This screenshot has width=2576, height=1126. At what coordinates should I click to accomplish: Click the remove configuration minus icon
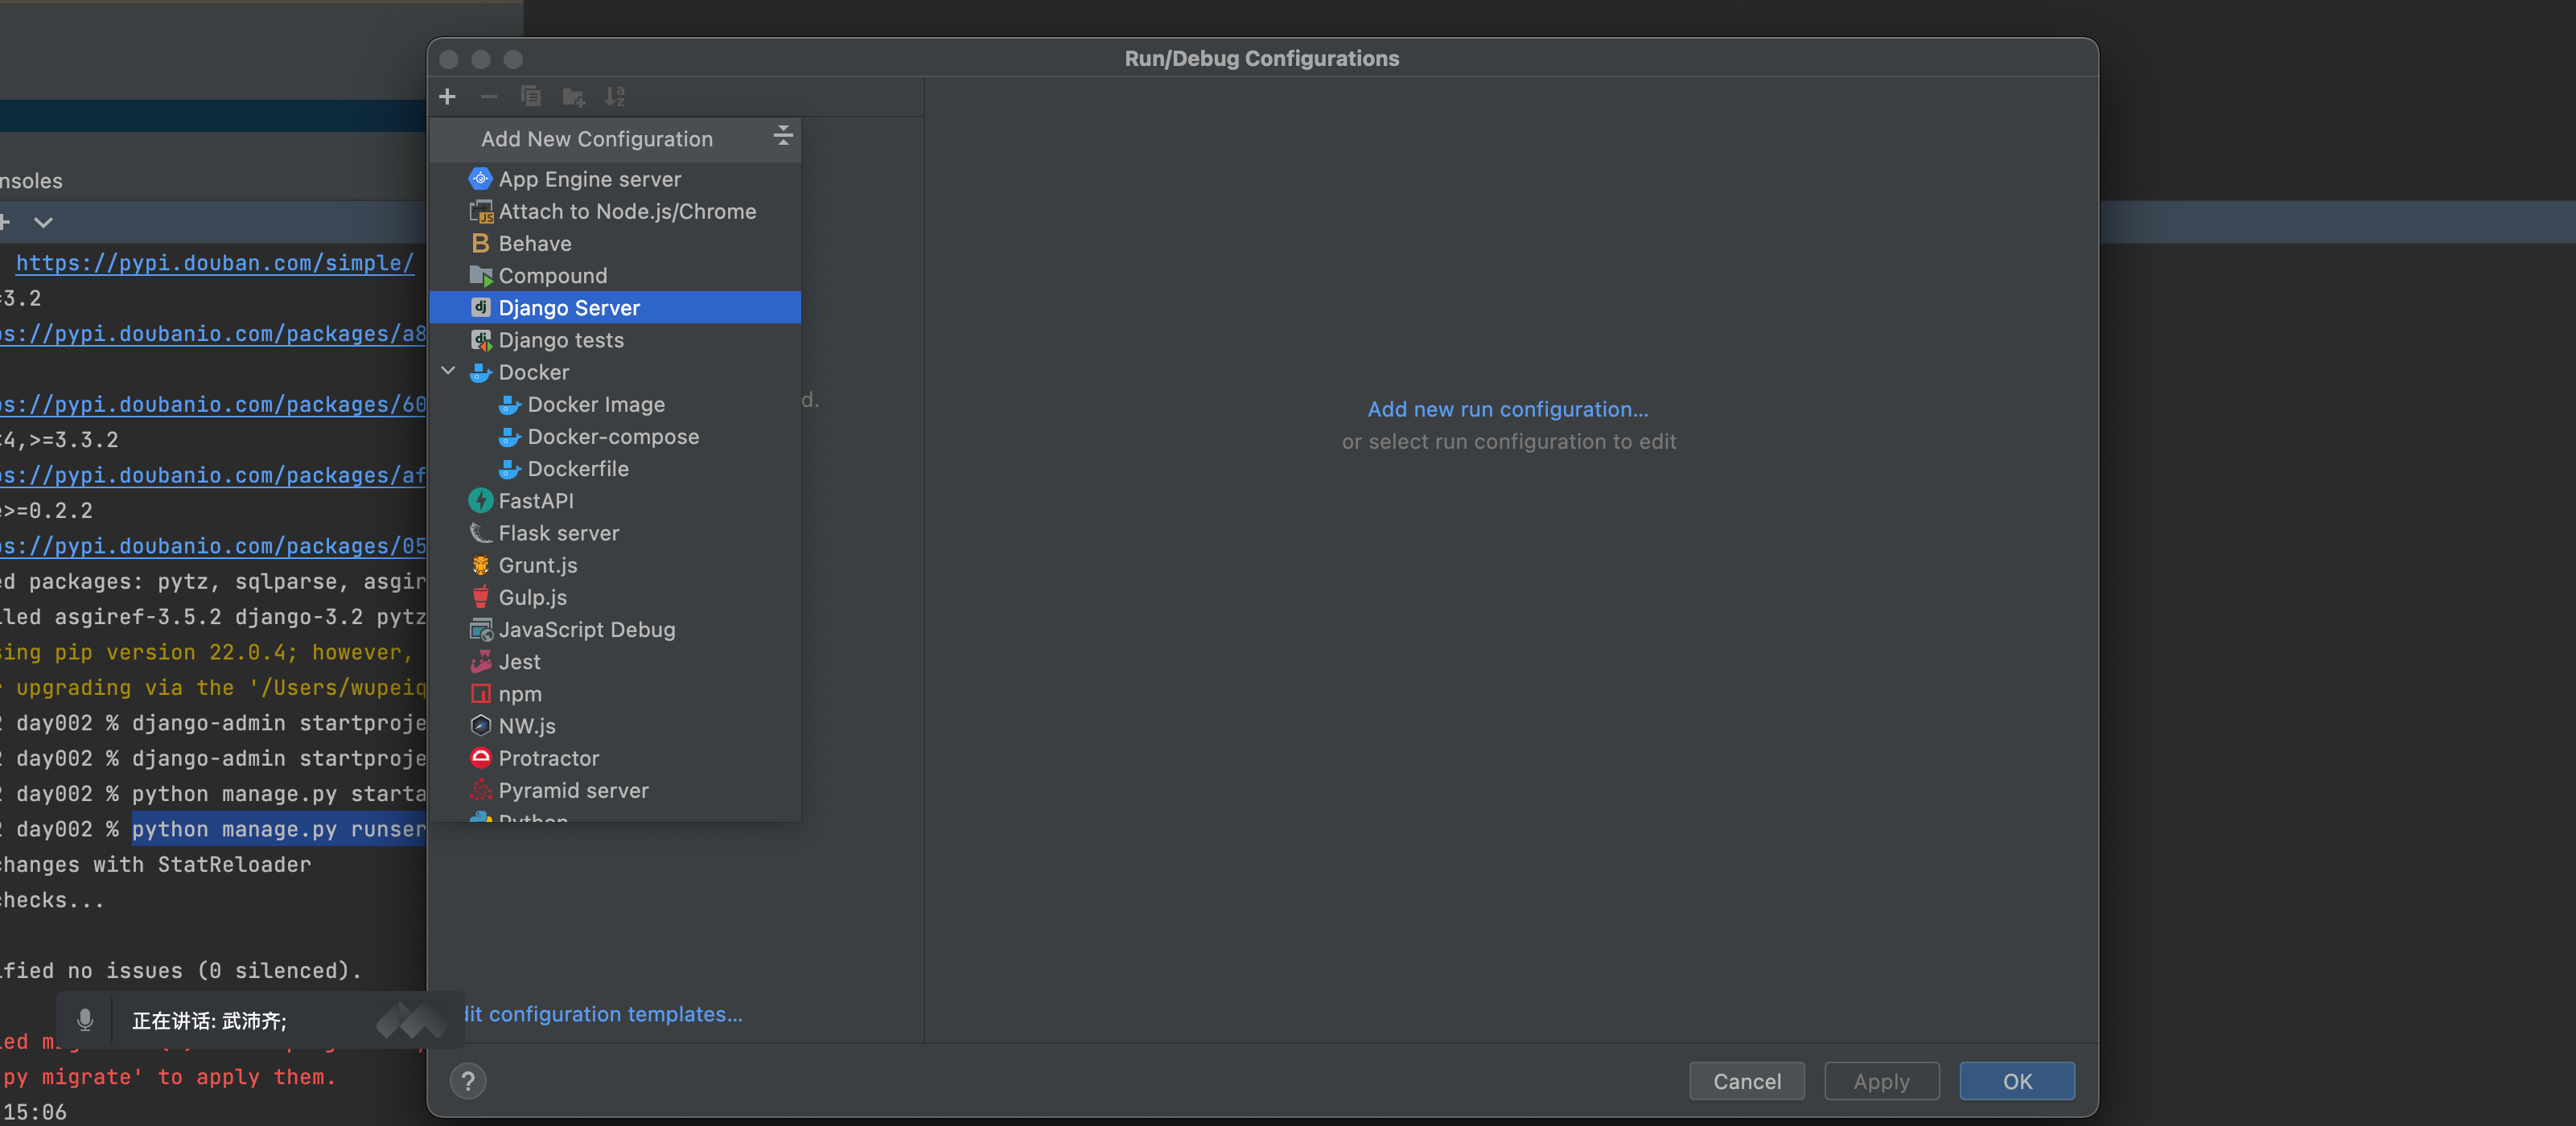(489, 96)
